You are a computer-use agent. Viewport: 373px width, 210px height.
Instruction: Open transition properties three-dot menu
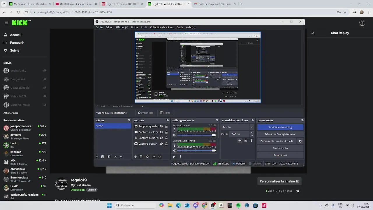pyautogui.click(x=251, y=141)
